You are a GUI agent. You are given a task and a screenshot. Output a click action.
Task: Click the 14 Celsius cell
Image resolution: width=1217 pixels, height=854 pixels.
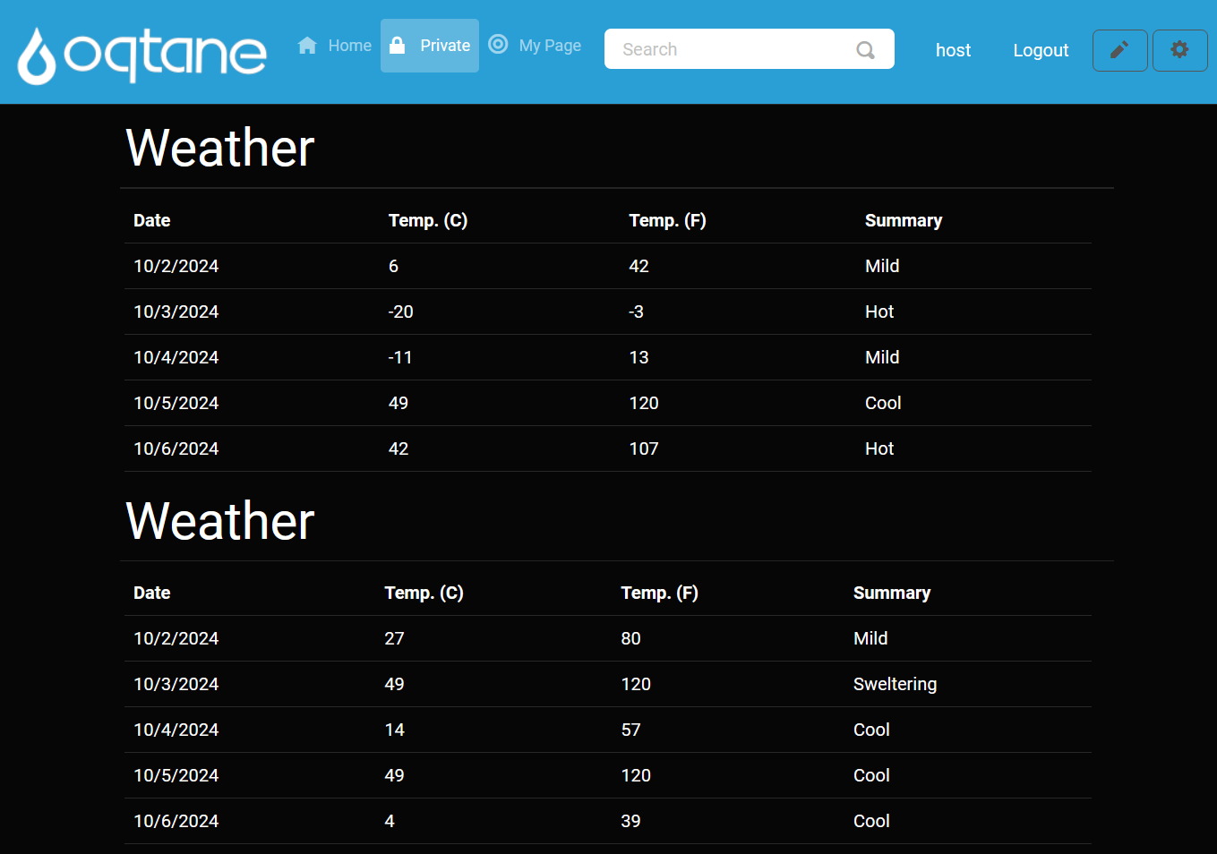pos(394,730)
